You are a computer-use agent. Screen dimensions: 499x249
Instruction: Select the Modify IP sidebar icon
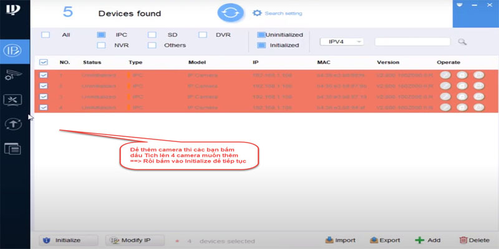[14, 50]
